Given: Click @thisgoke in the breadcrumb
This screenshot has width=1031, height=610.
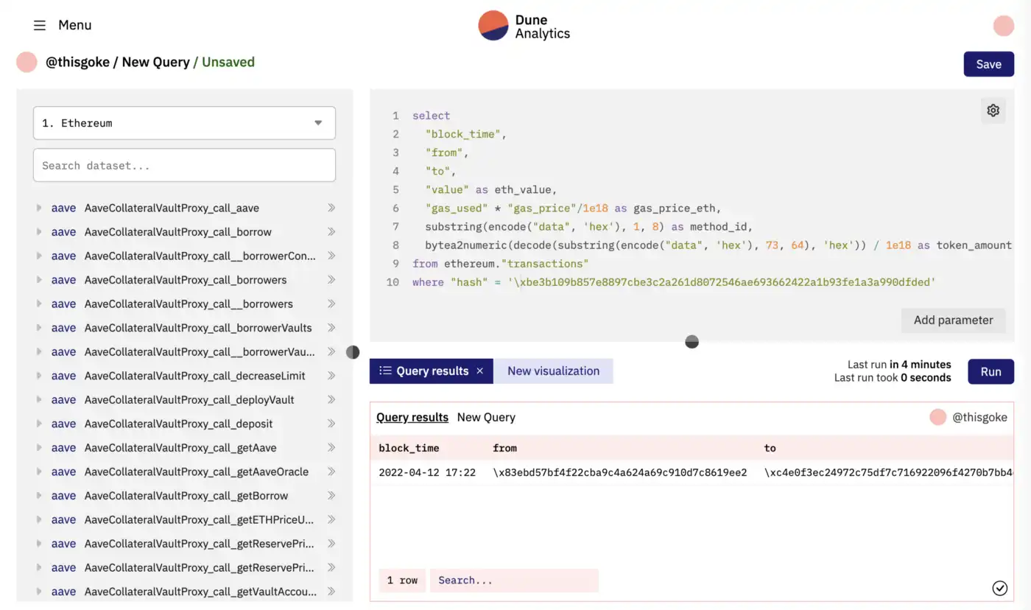Looking at the screenshot, I should 77,62.
